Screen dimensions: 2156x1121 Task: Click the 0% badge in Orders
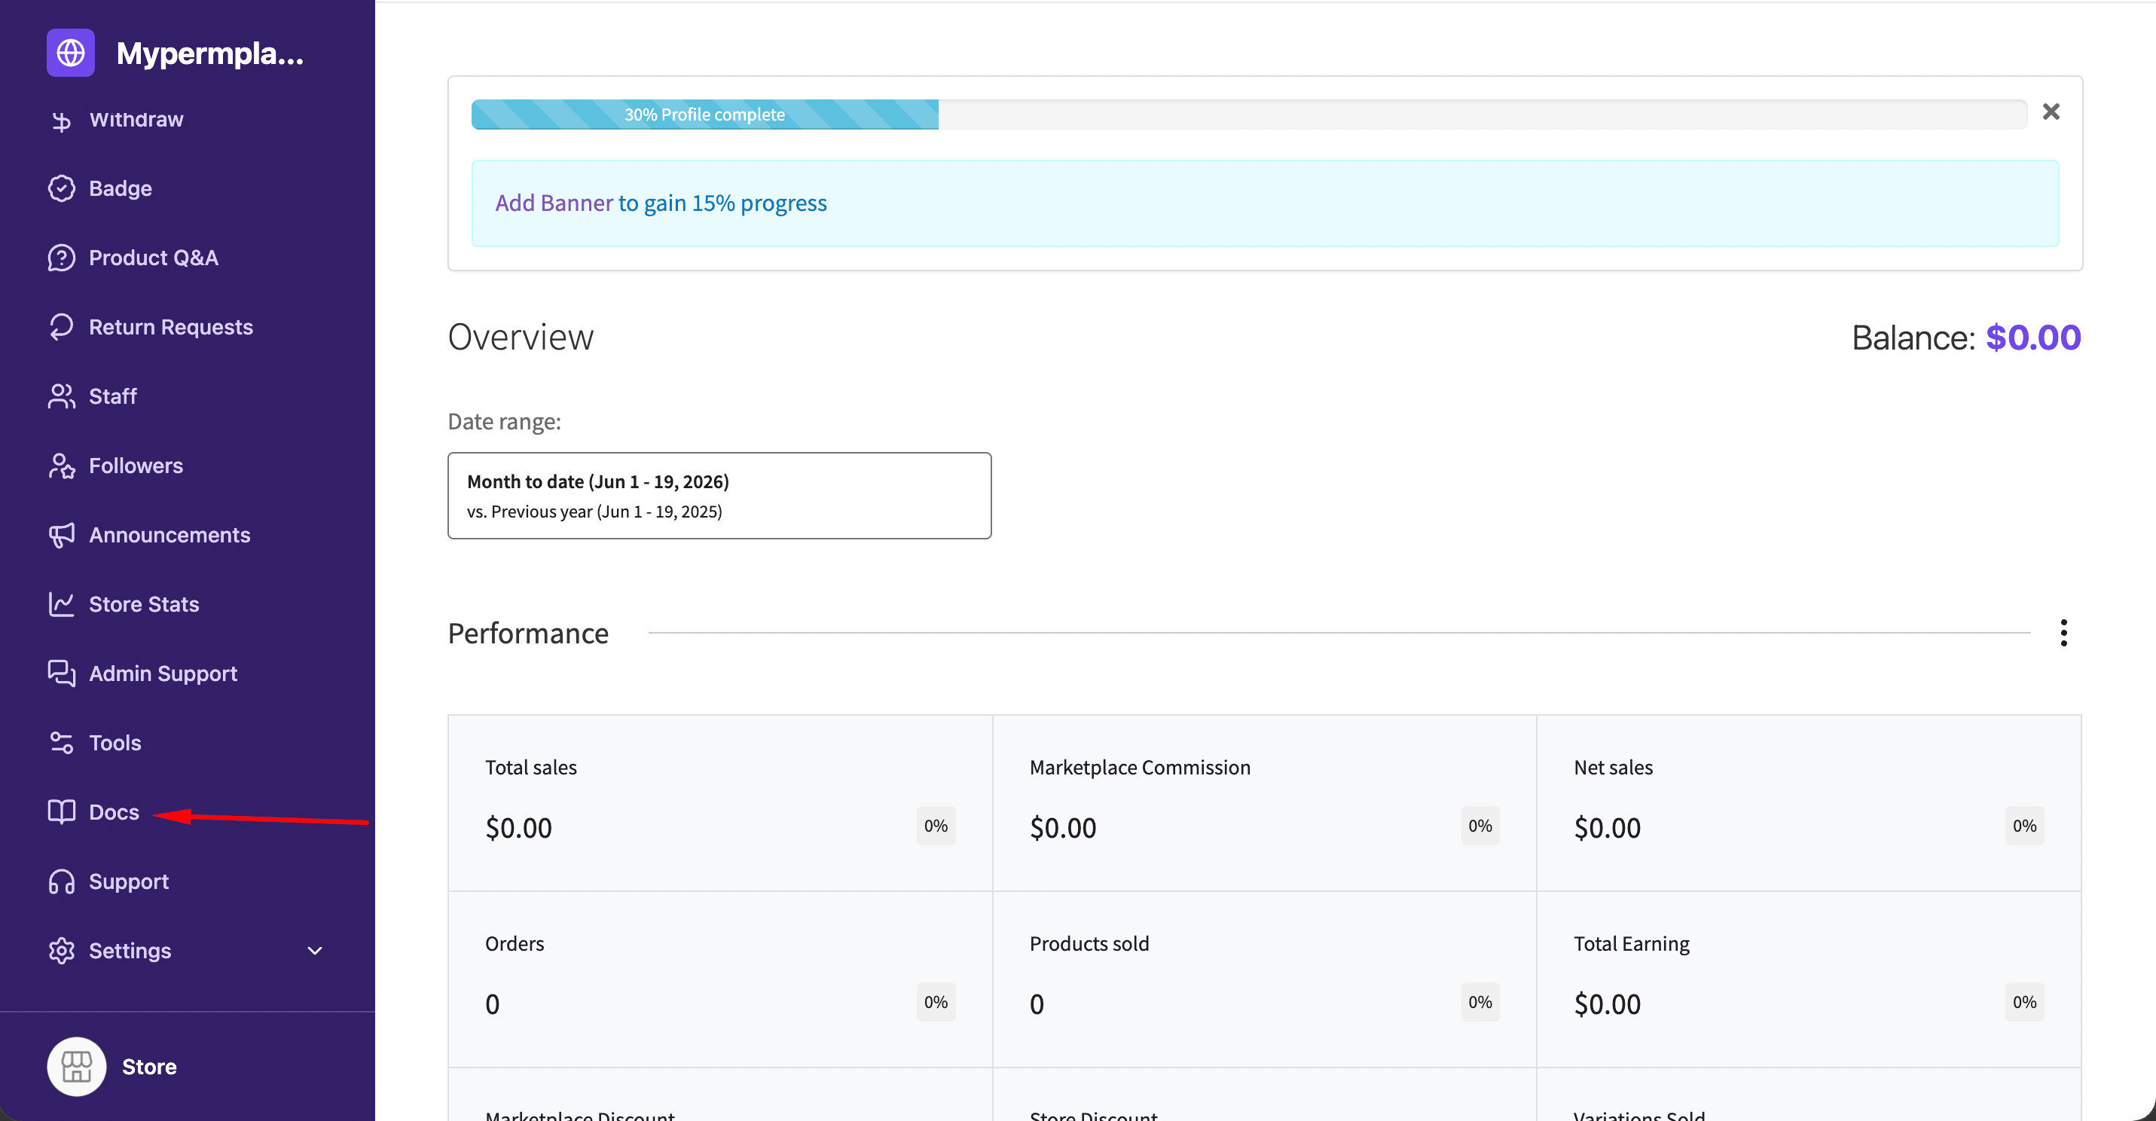(x=936, y=1002)
